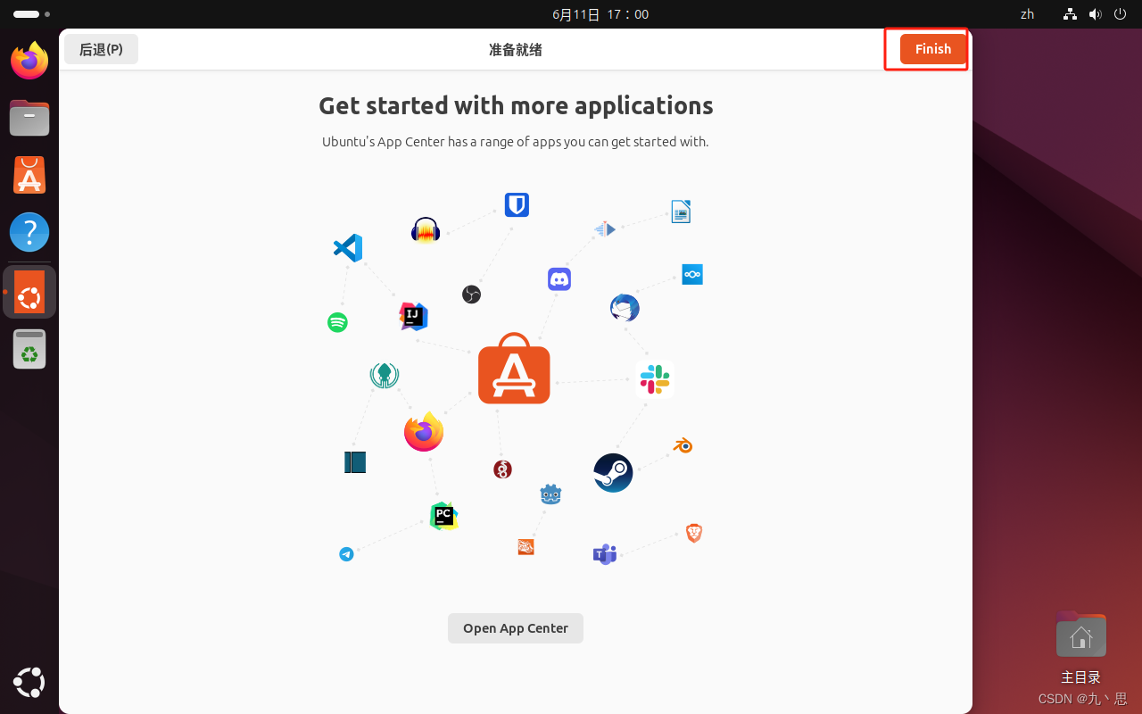This screenshot has height=714, width=1142.
Task: Click the LibreOffice document icon
Action: pos(681,212)
